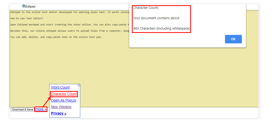Click the line starting 'Besides this, our online notepad'
This screenshot has width=272, height=120.
click(70, 31)
